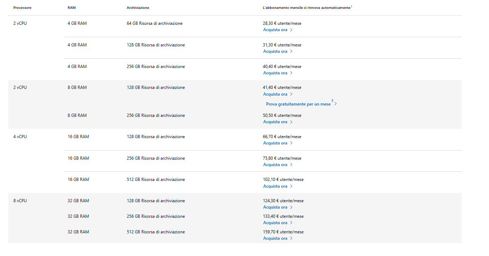Click Acquista ora for 66,70 € plan
The width and height of the screenshot is (489, 256).
pyautogui.click(x=275, y=143)
